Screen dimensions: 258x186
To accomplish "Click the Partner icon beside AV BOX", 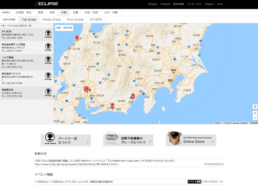I will pyautogui.click(x=48, y=34).
